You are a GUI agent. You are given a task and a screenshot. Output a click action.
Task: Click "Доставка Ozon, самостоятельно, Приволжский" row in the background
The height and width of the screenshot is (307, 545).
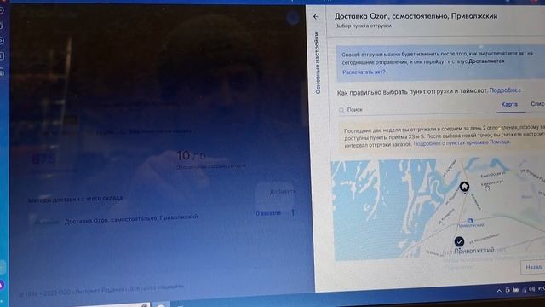[x=131, y=219]
